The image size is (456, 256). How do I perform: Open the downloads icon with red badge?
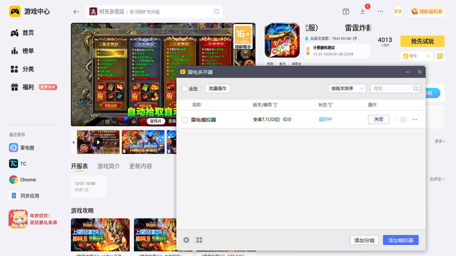coord(363,11)
